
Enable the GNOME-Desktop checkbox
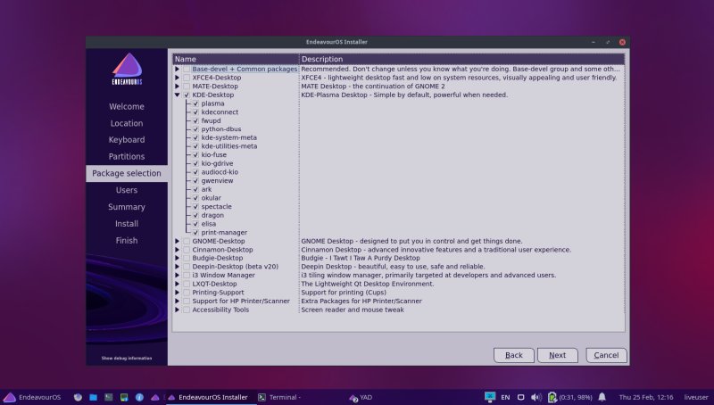[187, 241]
